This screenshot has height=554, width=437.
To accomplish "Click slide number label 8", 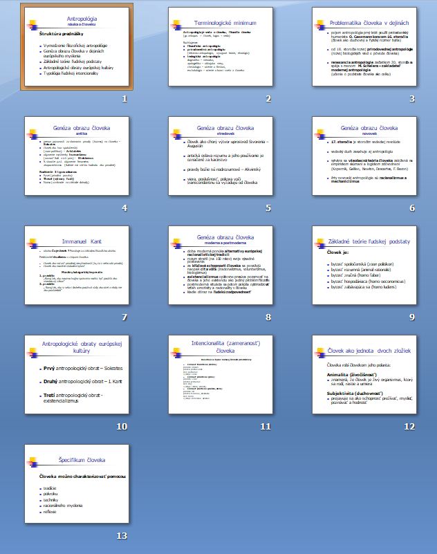I will coord(268,317).
